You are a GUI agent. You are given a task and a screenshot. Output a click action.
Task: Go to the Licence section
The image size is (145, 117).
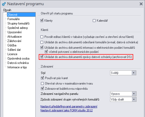pos(12,54)
